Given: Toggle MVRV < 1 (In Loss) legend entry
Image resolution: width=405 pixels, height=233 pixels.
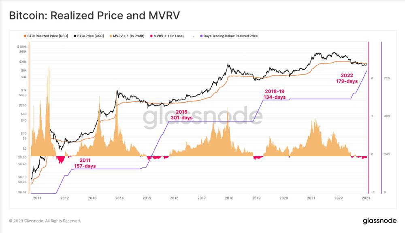Looking at the screenshot, I should point(167,36).
